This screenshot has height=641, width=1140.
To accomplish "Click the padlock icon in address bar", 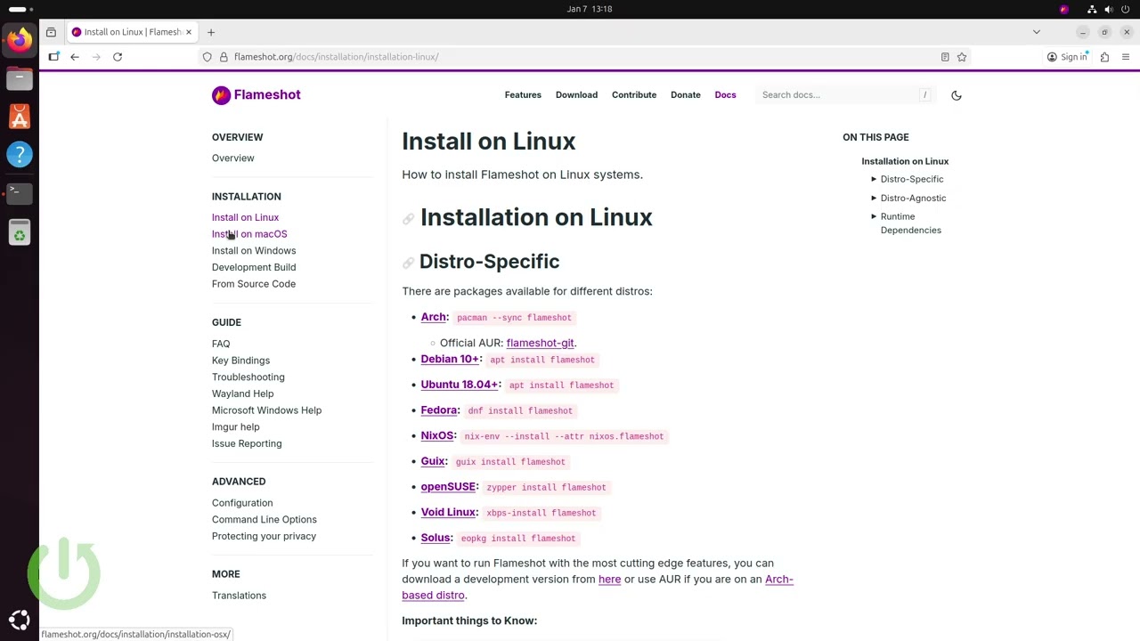I will pos(224,57).
